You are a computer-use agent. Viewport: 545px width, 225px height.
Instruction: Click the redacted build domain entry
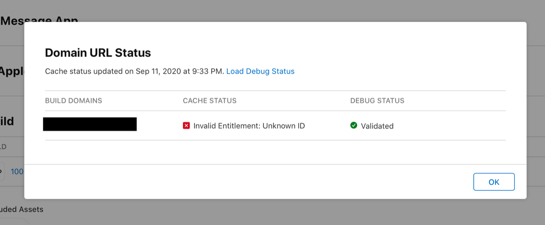pyautogui.click(x=90, y=124)
